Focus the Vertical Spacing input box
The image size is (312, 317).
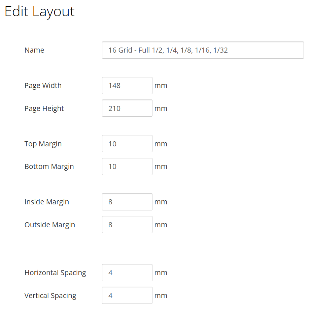pos(127,295)
